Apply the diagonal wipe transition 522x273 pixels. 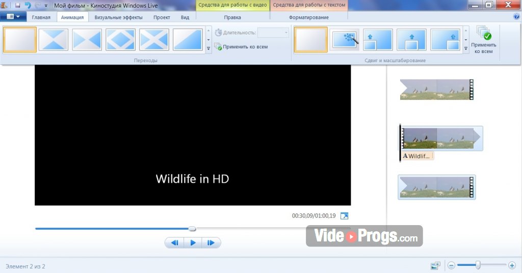[188, 40]
